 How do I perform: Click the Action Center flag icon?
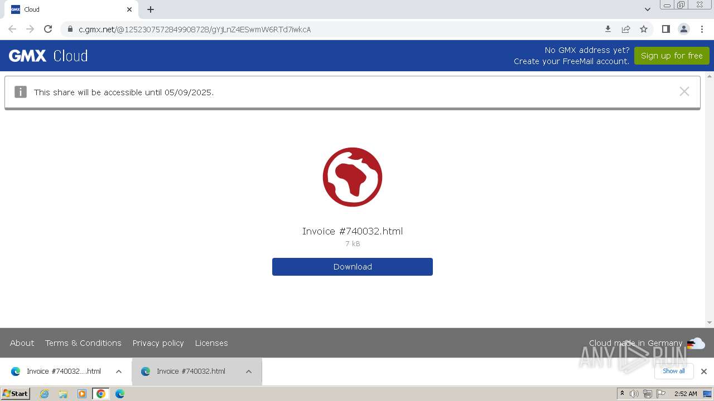[661, 394]
